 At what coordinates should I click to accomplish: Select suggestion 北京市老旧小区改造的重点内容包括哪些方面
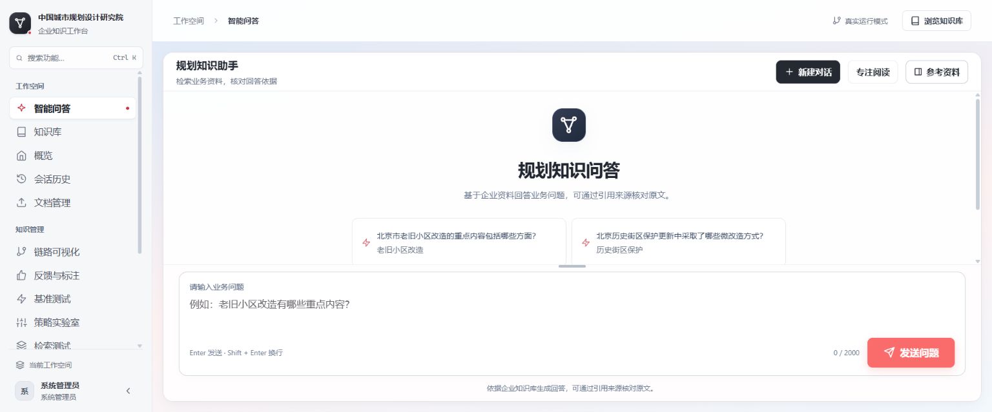click(x=459, y=242)
